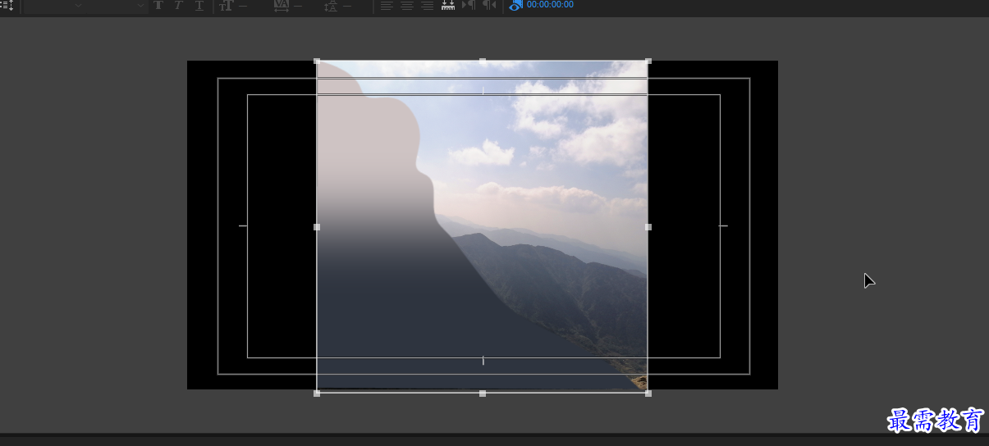The height and width of the screenshot is (446, 989).
Task: Click the leading icon
Action: pyautogui.click(x=331, y=6)
